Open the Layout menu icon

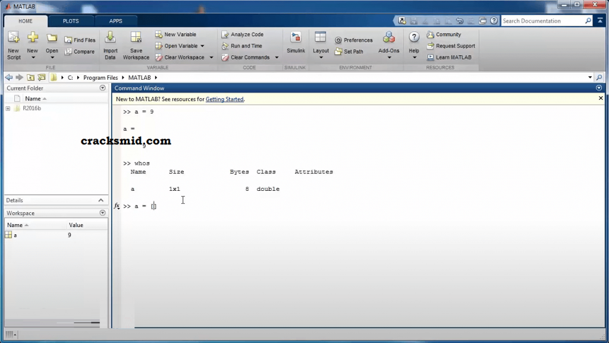pyautogui.click(x=321, y=37)
